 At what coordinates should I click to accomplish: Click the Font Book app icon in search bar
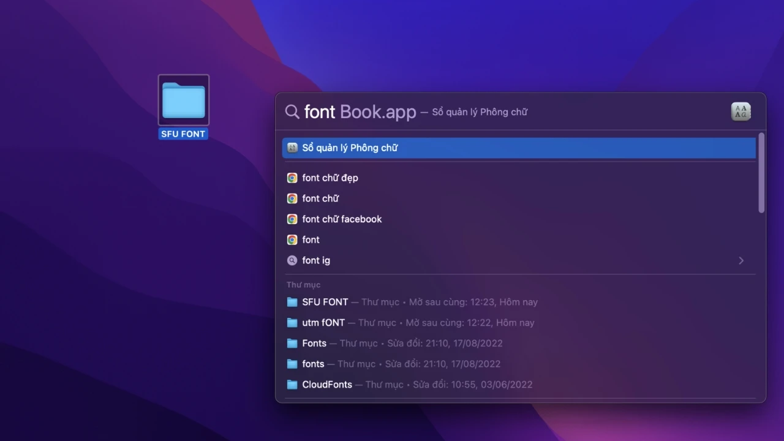pyautogui.click(x=741, y=111)
